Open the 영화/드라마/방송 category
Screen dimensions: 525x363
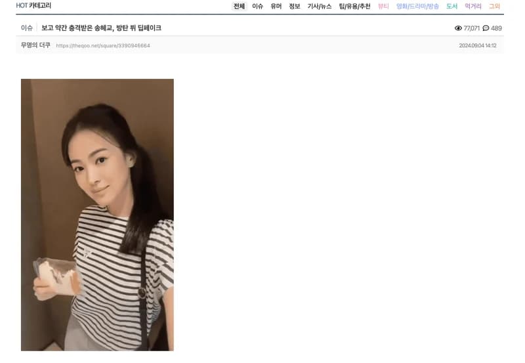click(417, 6)
